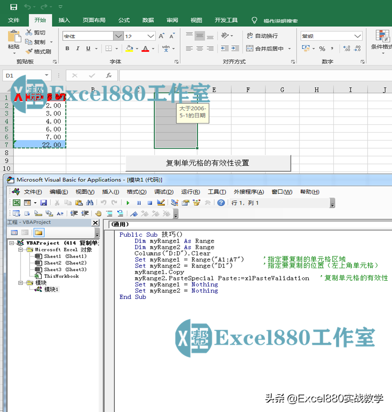Open the Name Box dropdown arrow
392x412 pixels.
click(47, 75)
